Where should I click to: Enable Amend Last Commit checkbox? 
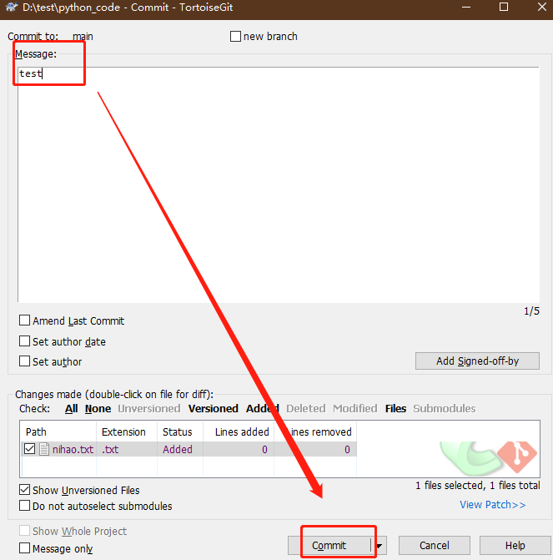[24, 320]
